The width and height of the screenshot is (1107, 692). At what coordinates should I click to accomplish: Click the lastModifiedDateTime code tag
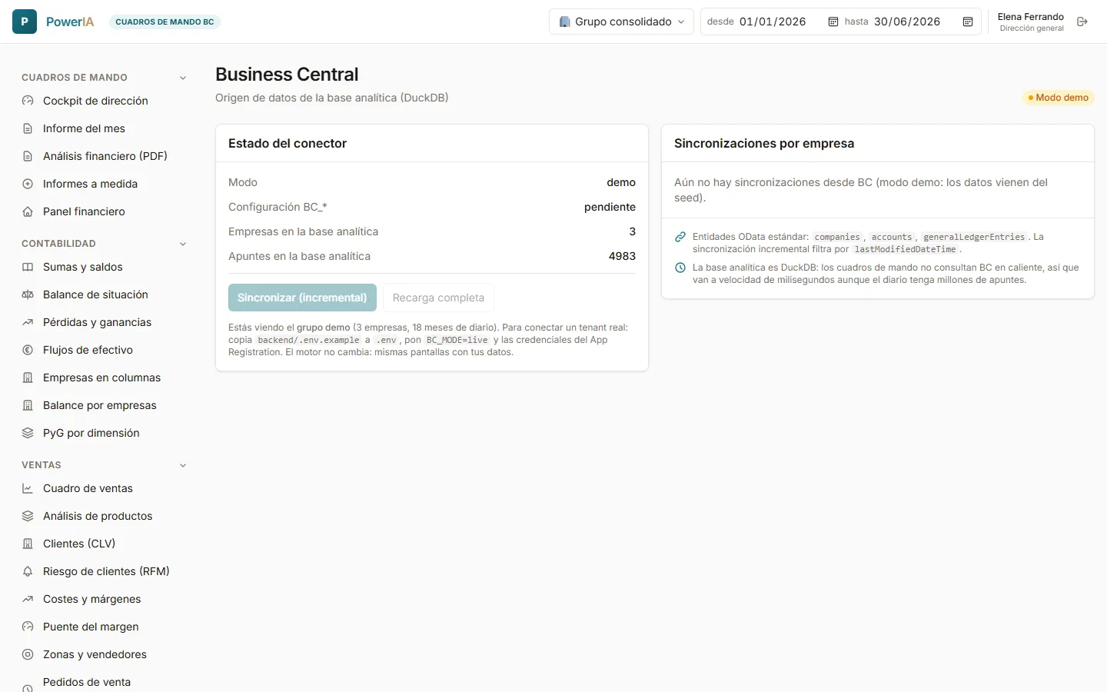coord(905,249)
